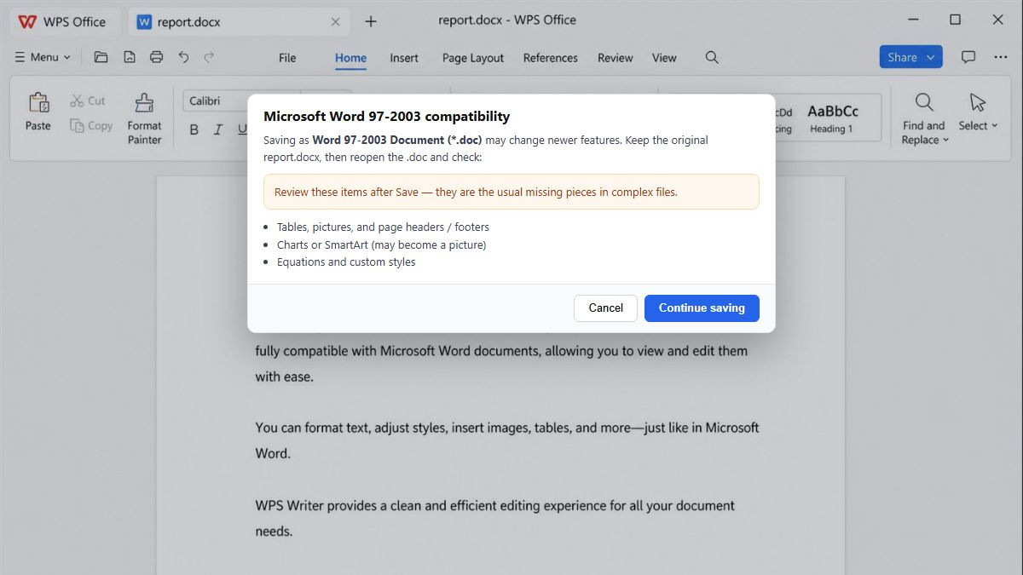
Task: Maximize the WPS Office window
Action: (x=956, y=20)
